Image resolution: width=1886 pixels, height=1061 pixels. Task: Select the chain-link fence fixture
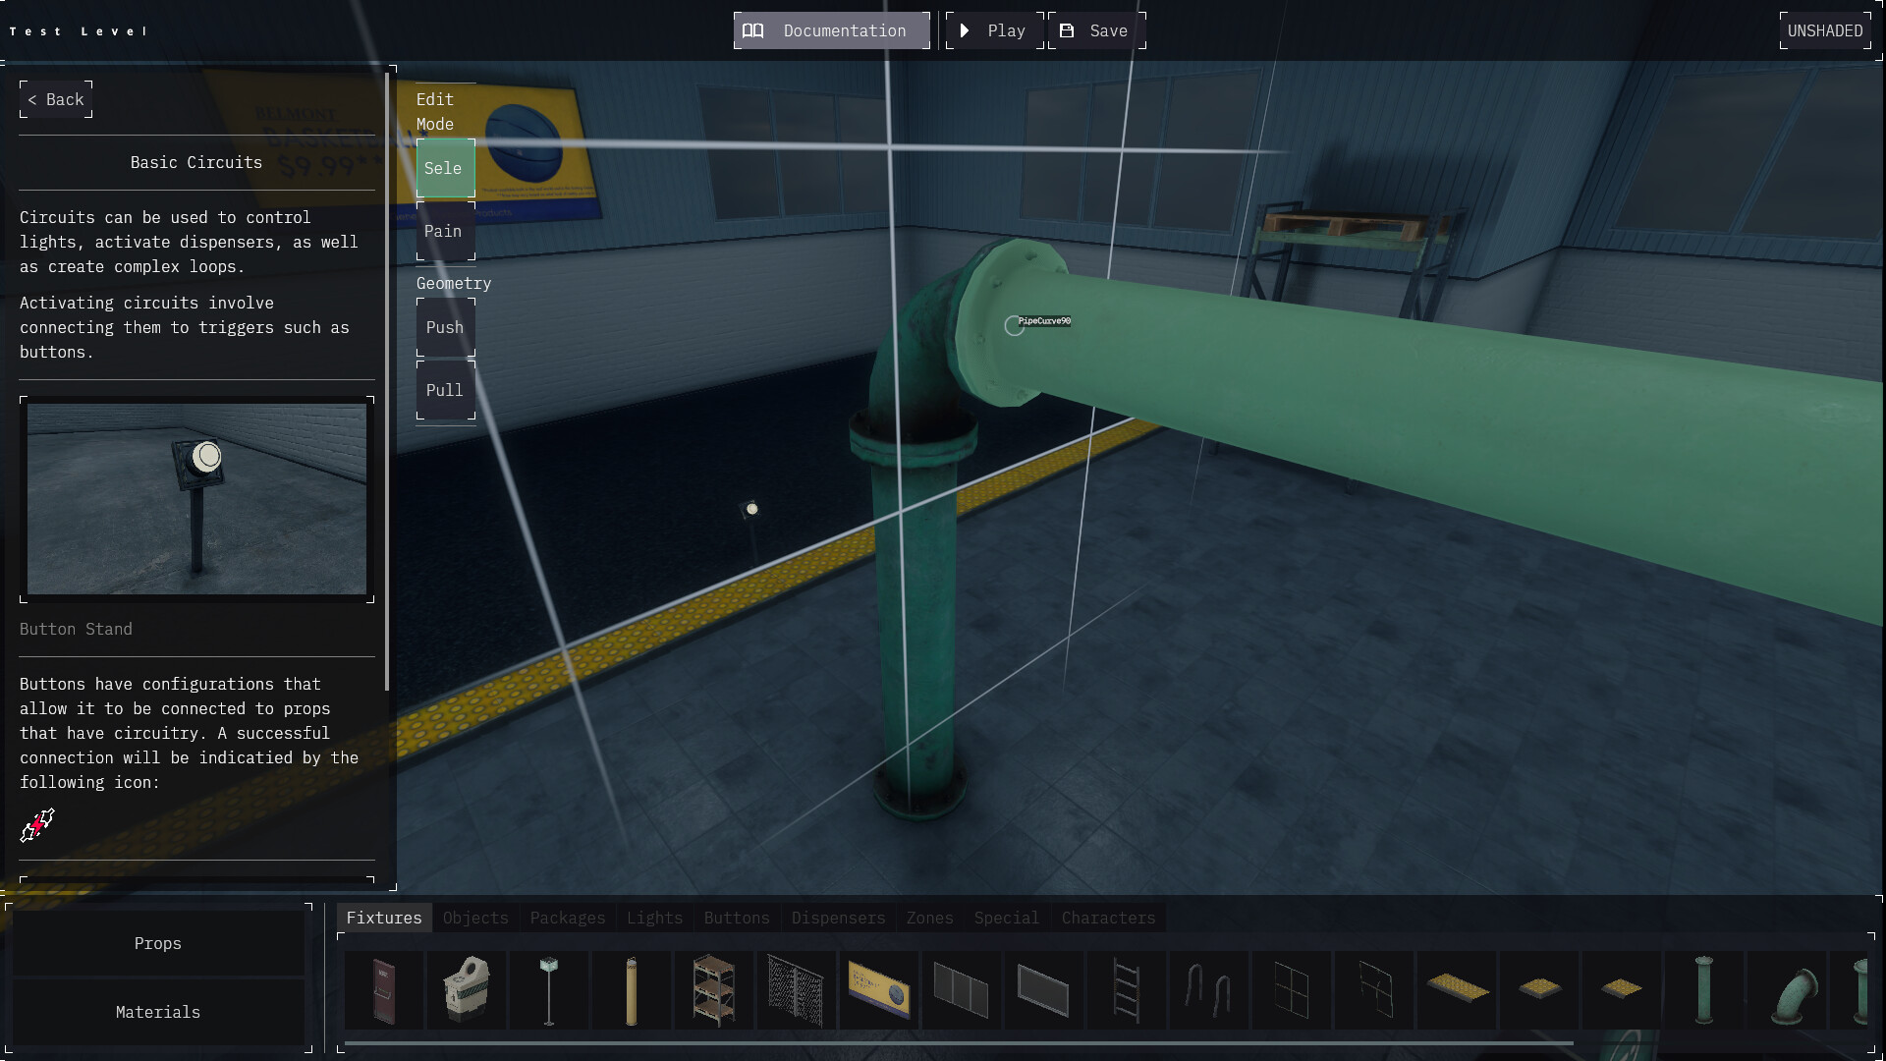(x=797, y=990)
